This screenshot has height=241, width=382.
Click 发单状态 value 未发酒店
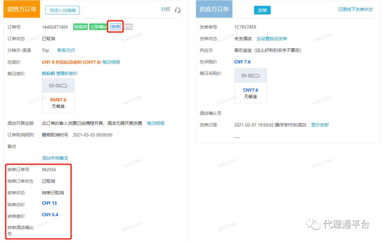[x=243, y=38]
